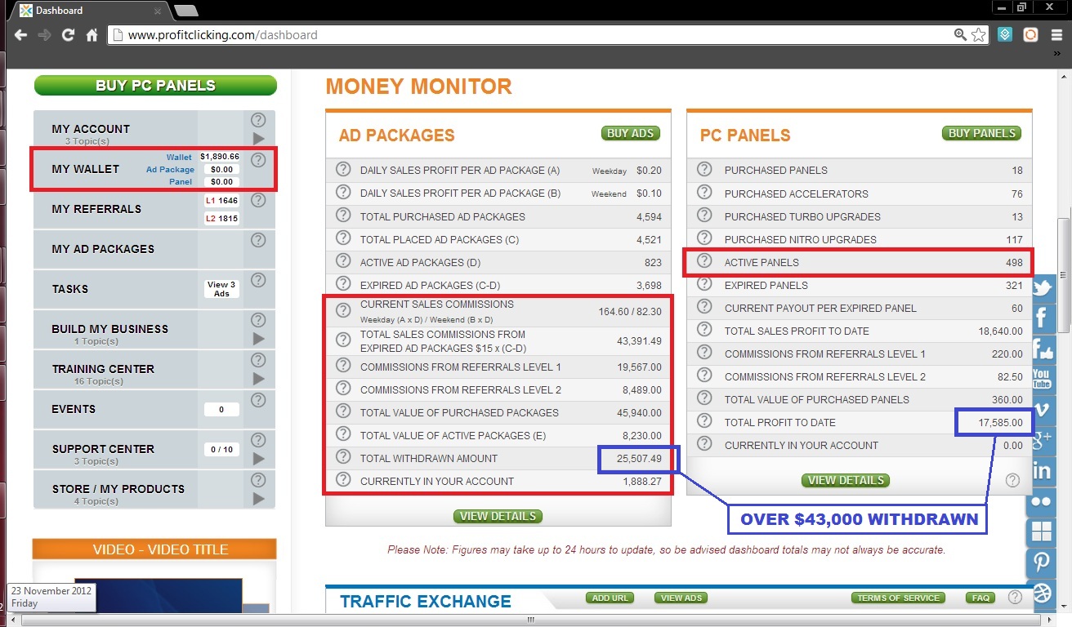
Task: Click the Twitter share icon
Action: coord(1042,288)
